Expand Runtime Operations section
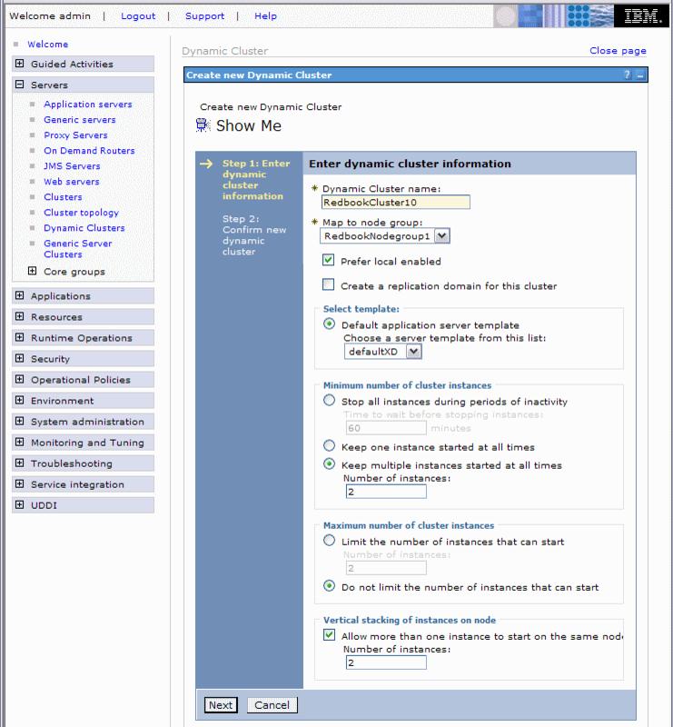Image resolution: width=673 pixels, height=727 pixels. tap(19, 337)
